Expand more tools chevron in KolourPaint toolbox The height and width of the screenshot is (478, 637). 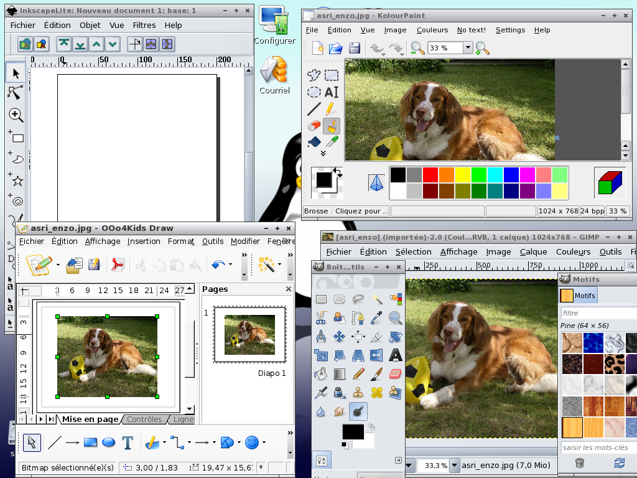[x=323, y=153]
